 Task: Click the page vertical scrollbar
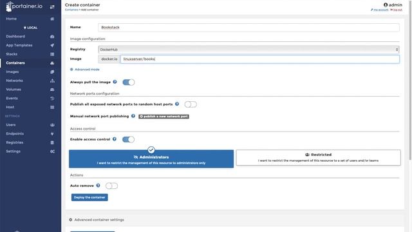click(410, 80)
